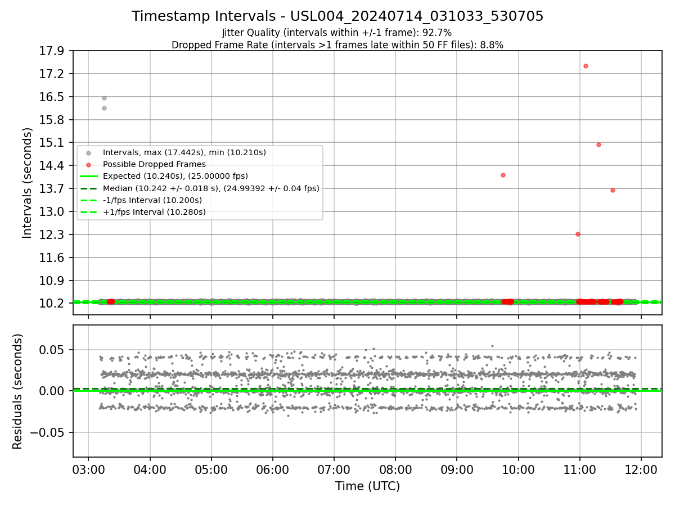Viewport: 675px width, 506px height.
Task: Click x-axis tick label '03:00'
Action: (x=88, y=469)
